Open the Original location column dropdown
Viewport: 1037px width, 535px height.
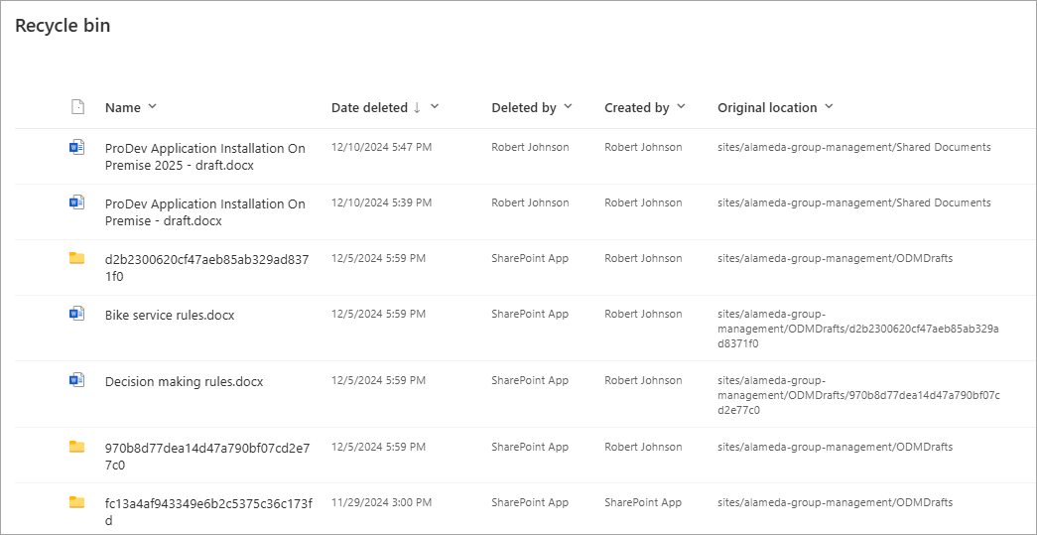click(830, 106)
